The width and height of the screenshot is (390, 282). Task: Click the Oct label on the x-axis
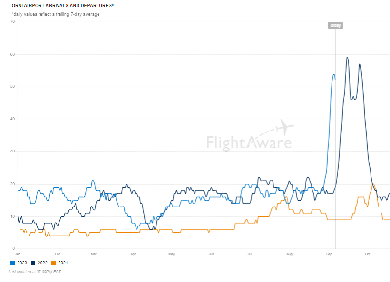368,254
